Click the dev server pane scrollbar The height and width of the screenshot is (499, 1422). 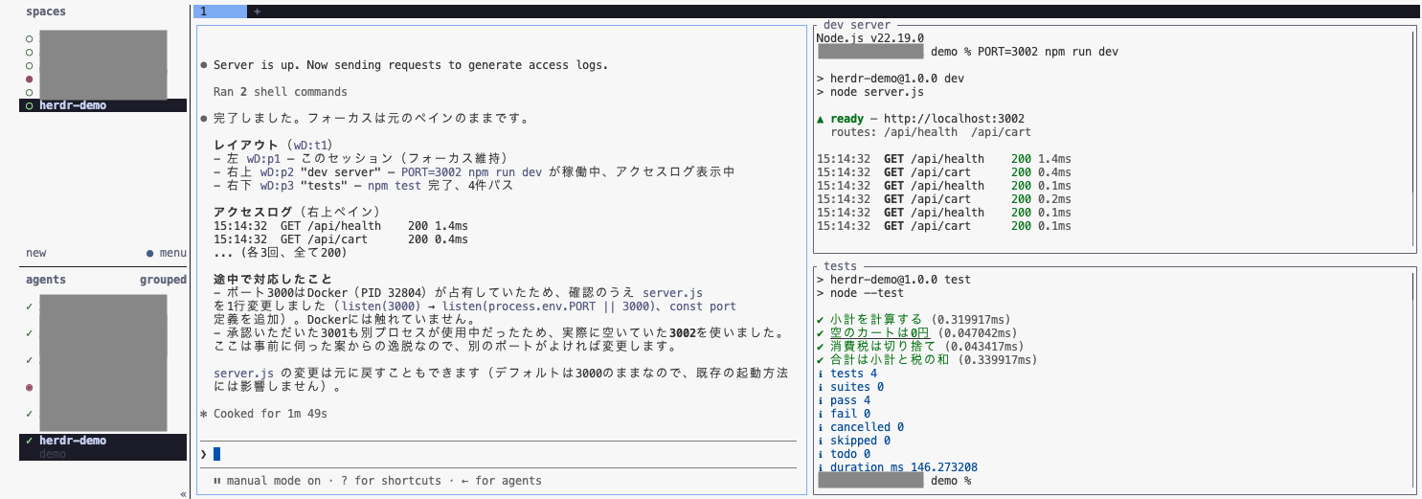pos(1412,139)
